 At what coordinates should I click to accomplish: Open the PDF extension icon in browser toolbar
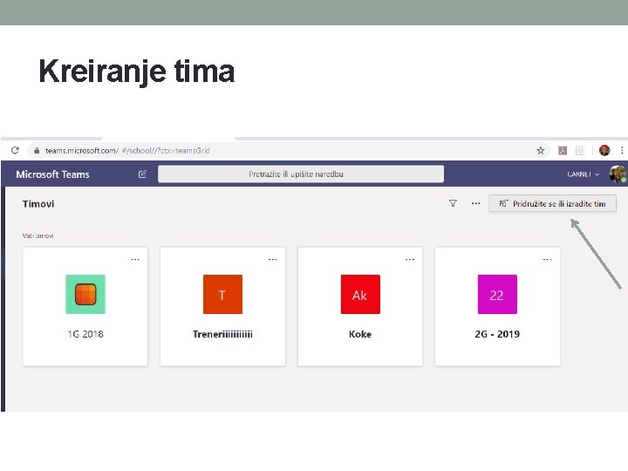[x=563, y=151]
